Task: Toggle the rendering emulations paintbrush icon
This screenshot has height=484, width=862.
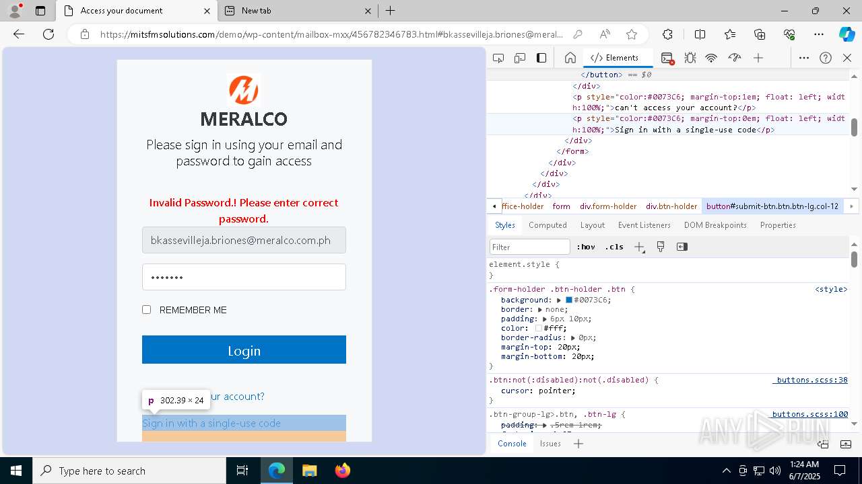Action: (661, 247)
